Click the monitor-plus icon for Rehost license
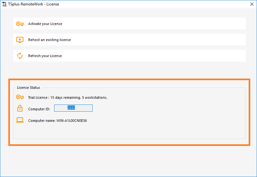Screen dimensions: 257x177 (x=20, y=40)
